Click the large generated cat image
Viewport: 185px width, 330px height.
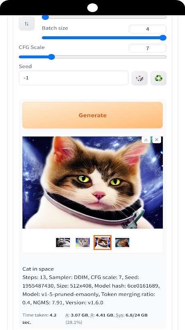[92, 182]
